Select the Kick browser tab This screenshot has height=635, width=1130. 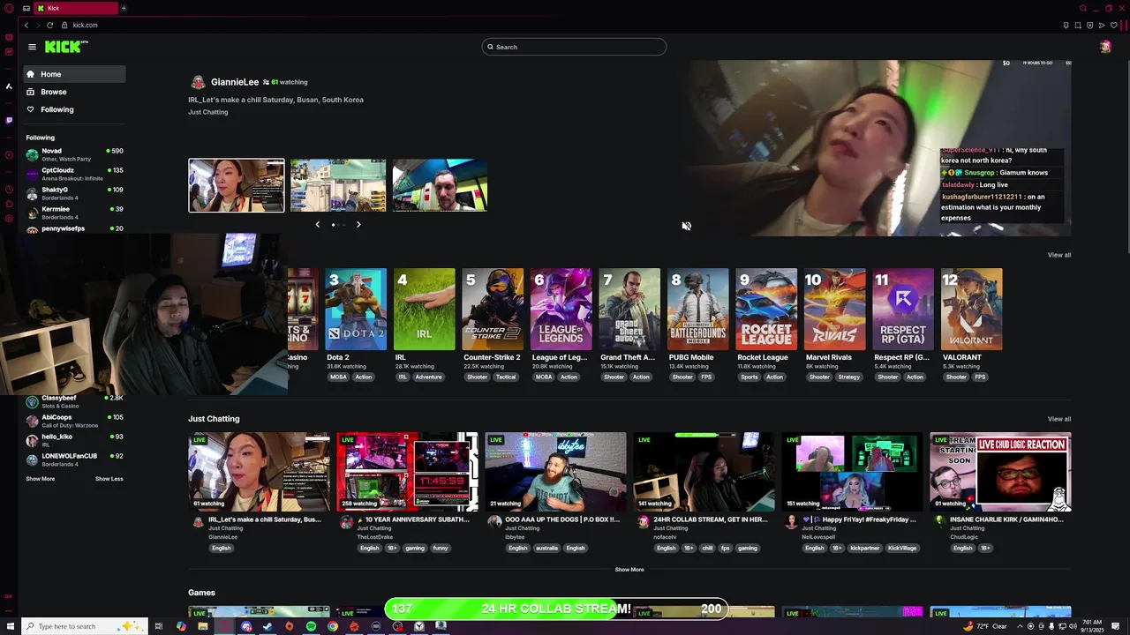point(75,8)
